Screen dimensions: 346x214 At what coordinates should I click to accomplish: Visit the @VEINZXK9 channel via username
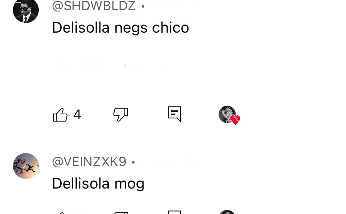click(x=89, y=162)
